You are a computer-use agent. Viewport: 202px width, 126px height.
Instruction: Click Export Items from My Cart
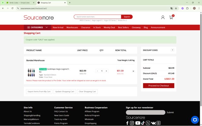point(39,92)
